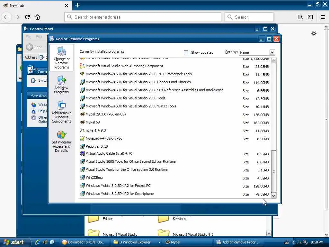Open the Control Panel File menu
This screenshot has height=247, width=329.
click(x=28, y=37)
